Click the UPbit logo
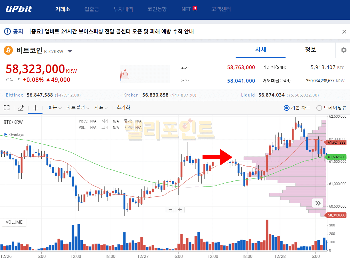The image size is (350, 261). click(19, 9)
